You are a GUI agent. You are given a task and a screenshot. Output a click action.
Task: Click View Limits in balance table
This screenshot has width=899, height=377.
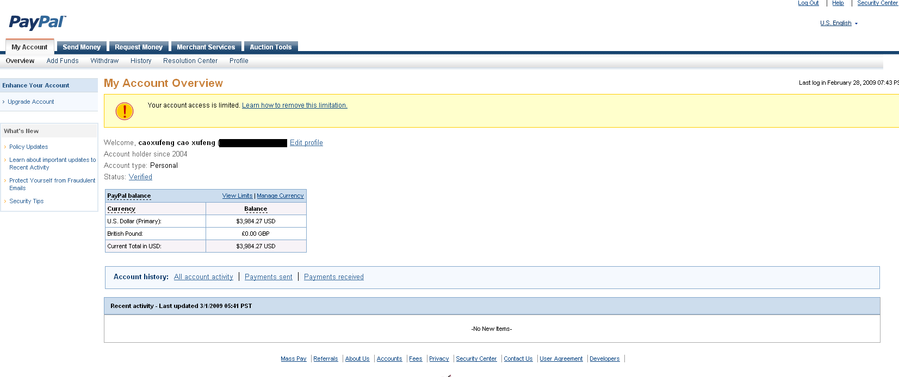237,196
